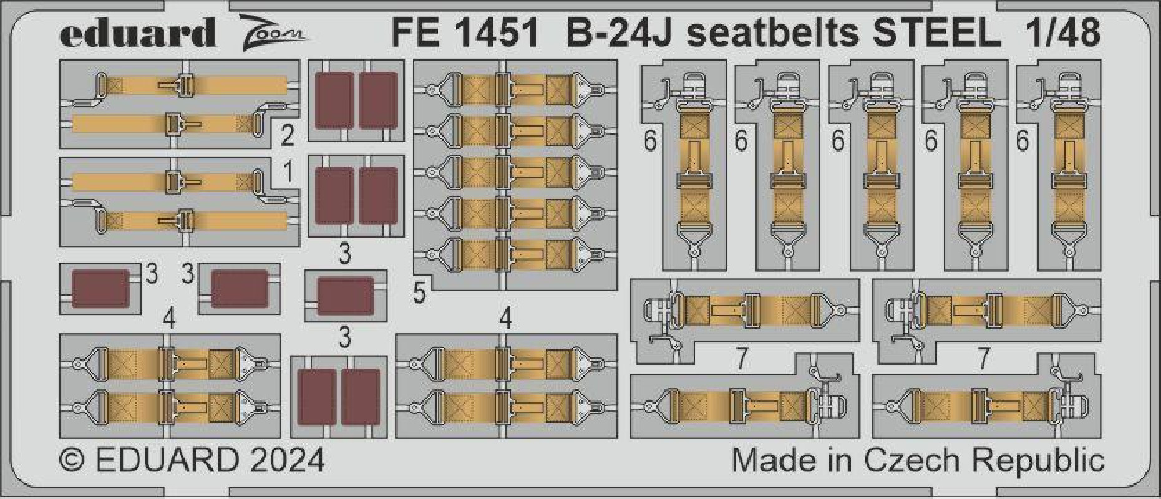The height and width of the screenshot is (499, 1161).
Task: Click the eduard brand logo
Action: [x=138, y=31]
